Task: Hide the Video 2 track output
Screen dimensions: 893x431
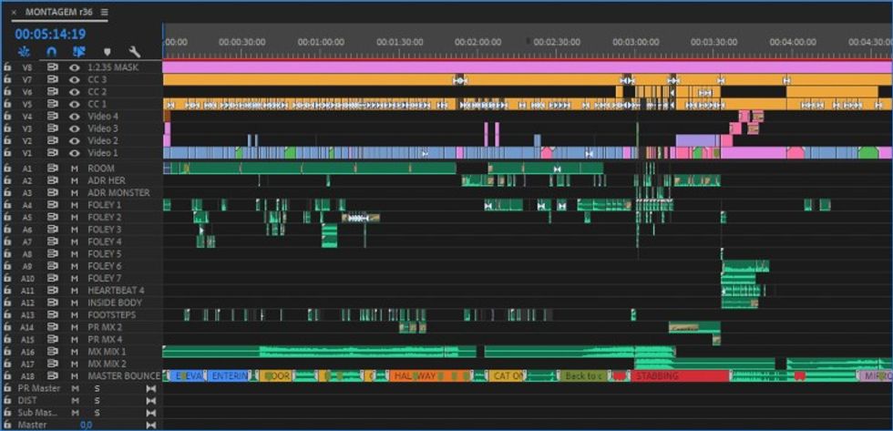Action: [74, 140]
